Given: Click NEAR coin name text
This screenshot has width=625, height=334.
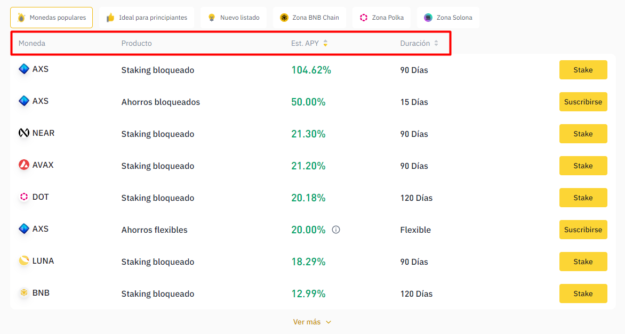Looking at the screenshot, I should pos(43,133).
